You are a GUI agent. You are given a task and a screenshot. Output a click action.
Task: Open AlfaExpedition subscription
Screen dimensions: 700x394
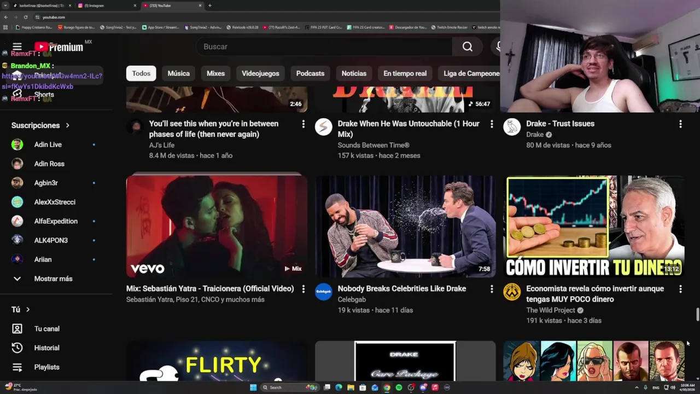56,221
